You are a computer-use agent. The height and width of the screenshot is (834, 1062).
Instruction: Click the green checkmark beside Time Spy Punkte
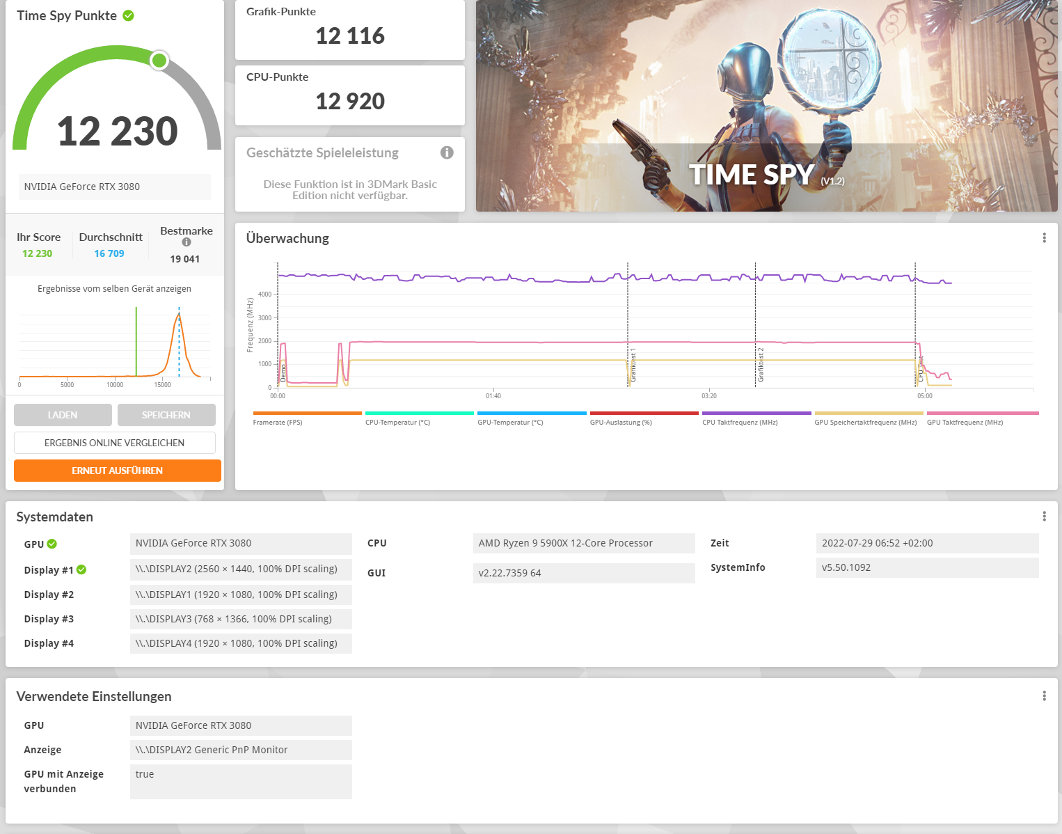(127, 15)
